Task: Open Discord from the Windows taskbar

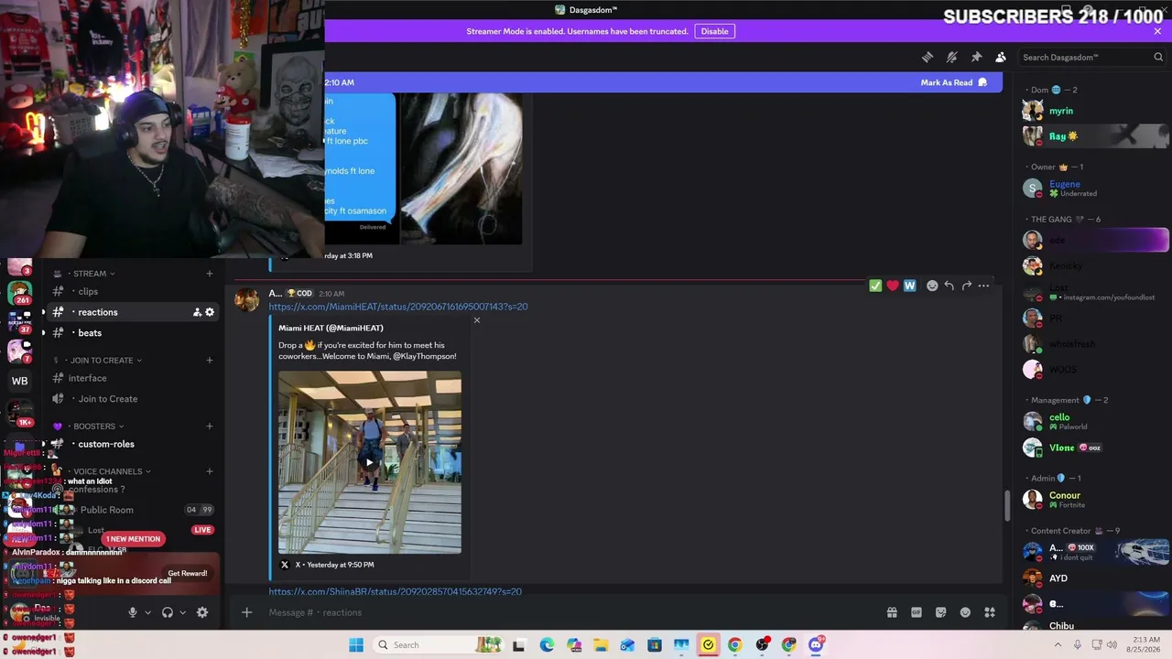Action: tap(816, 644)
